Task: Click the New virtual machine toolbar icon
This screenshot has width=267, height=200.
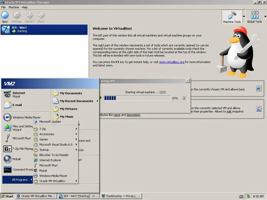Action: [x=5, y=17]
